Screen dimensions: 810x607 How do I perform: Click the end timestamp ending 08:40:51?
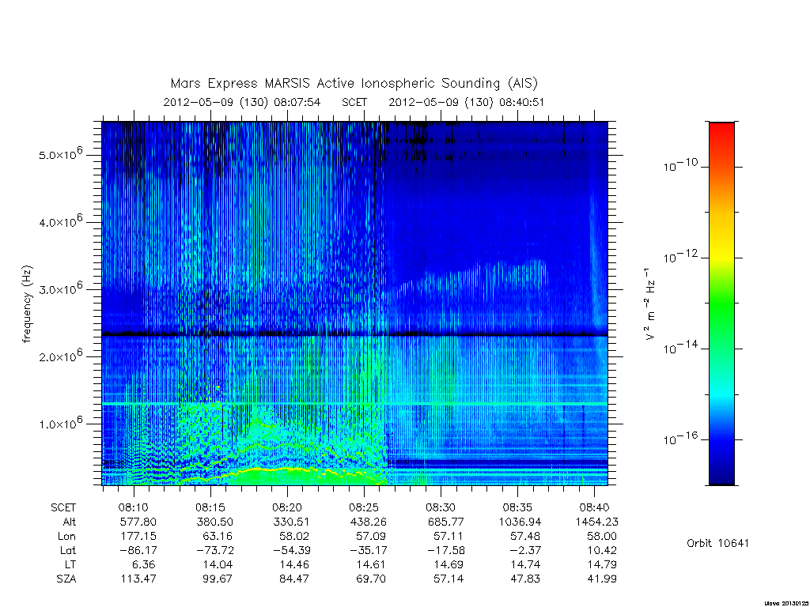[467, 102]
